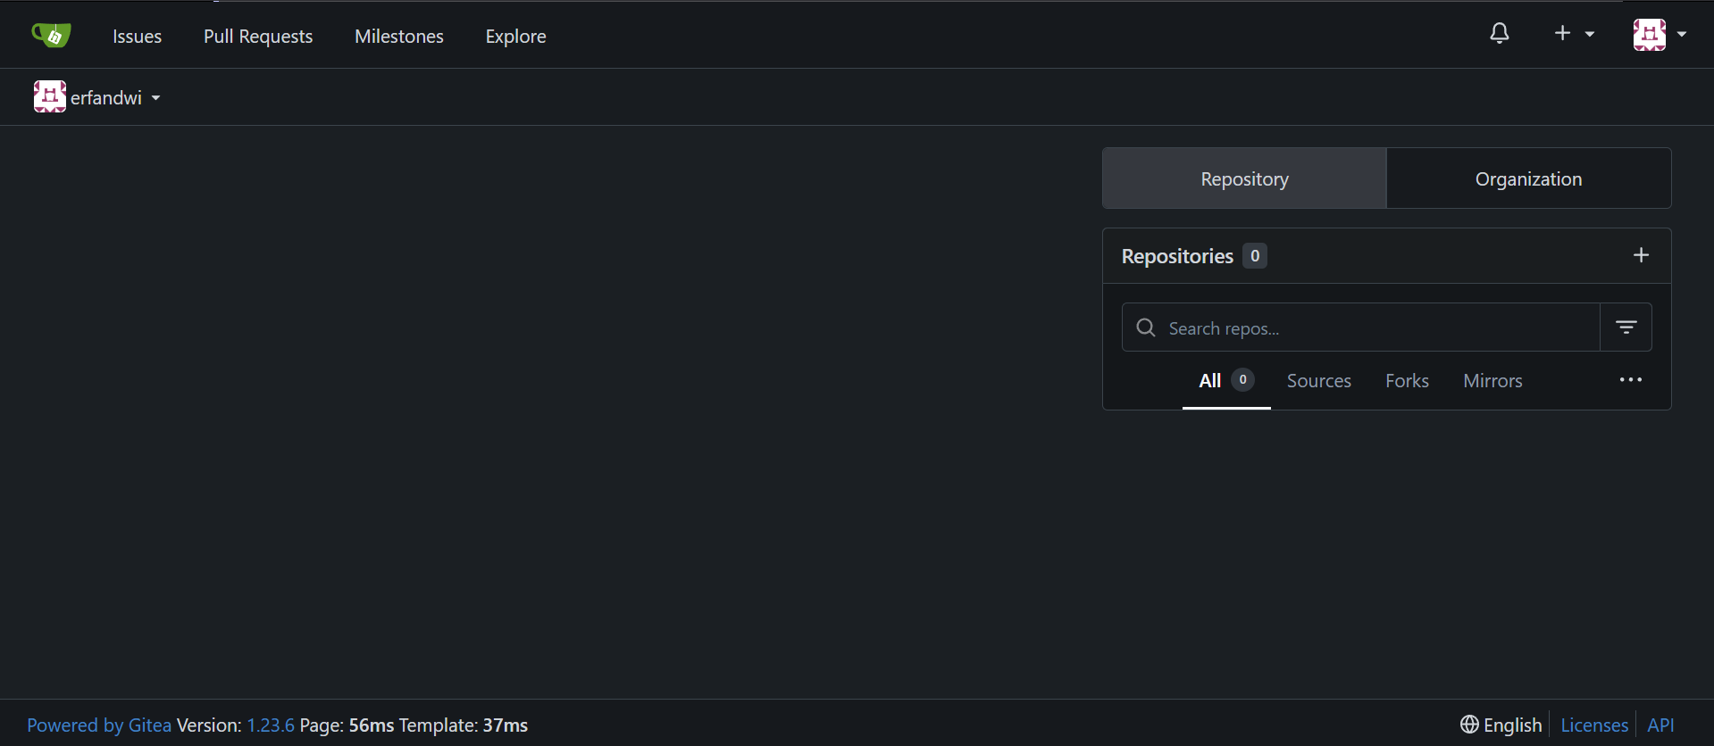Focus the Search repos input field
The image size is (1714, 746).
pyautogui.click(x=1375, y=328)
